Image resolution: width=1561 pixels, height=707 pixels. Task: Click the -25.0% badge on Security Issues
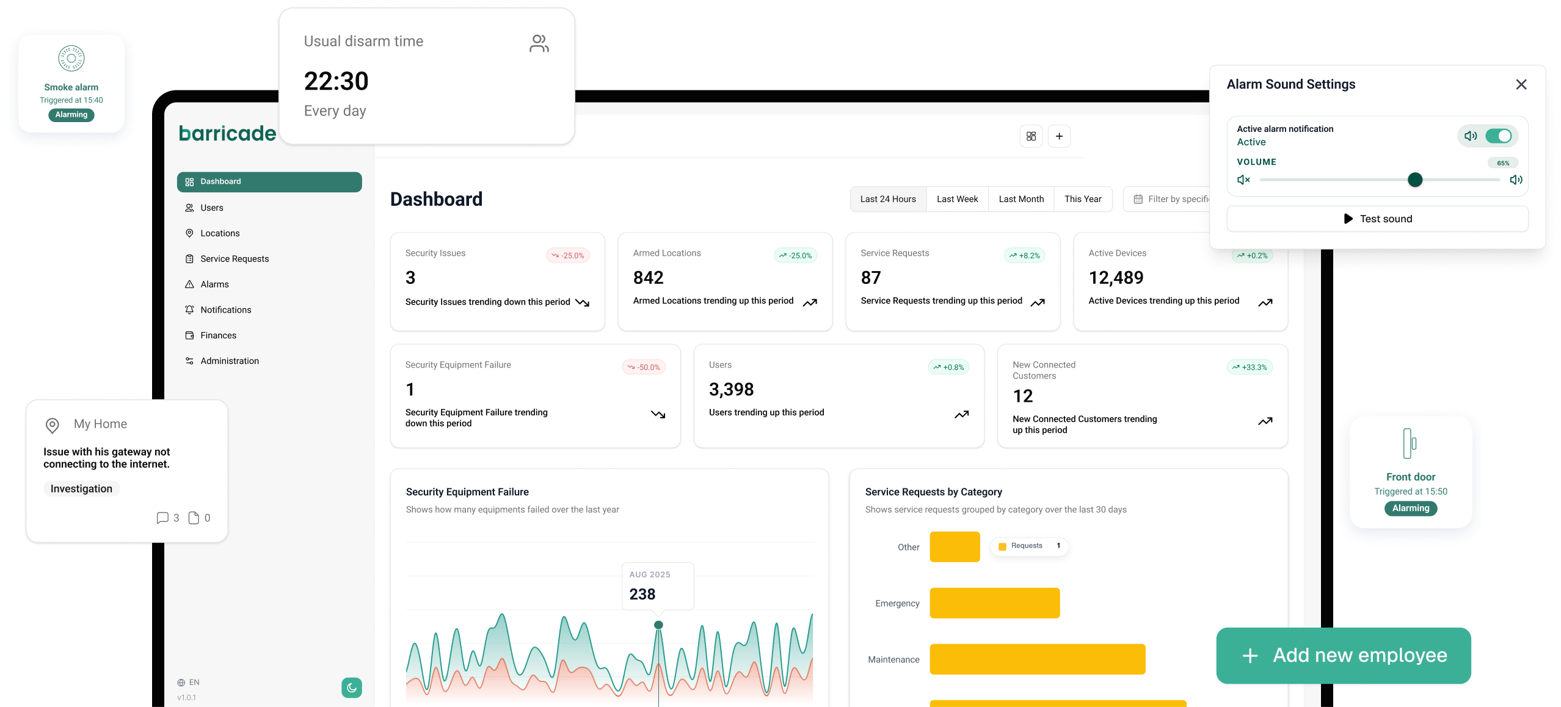[x=567, y=256]
